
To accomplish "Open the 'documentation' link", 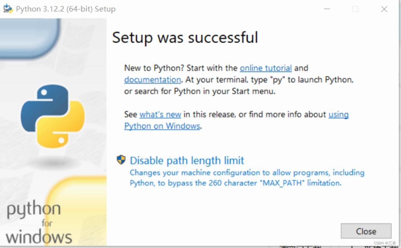I will point(152,79).
